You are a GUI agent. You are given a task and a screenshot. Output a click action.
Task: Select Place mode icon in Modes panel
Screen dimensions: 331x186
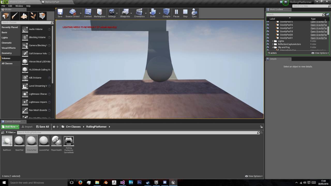[5, 16]
